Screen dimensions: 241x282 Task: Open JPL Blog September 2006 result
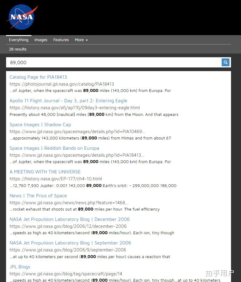[x=70, y=243]
